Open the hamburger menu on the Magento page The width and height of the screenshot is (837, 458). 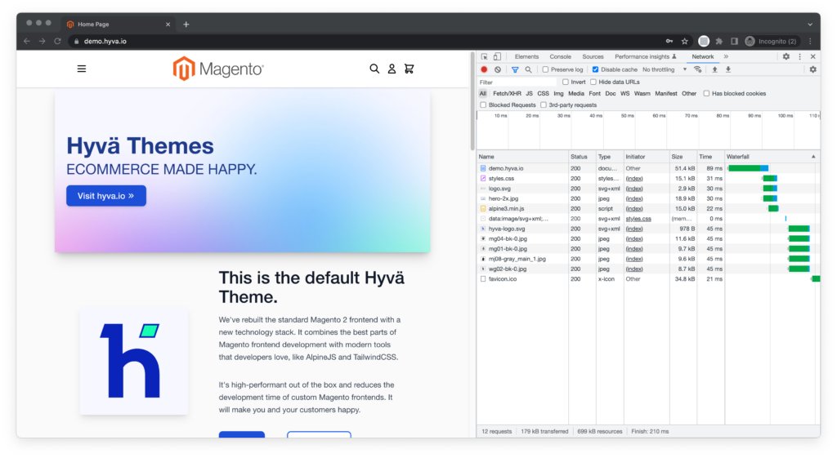point(82,69)
